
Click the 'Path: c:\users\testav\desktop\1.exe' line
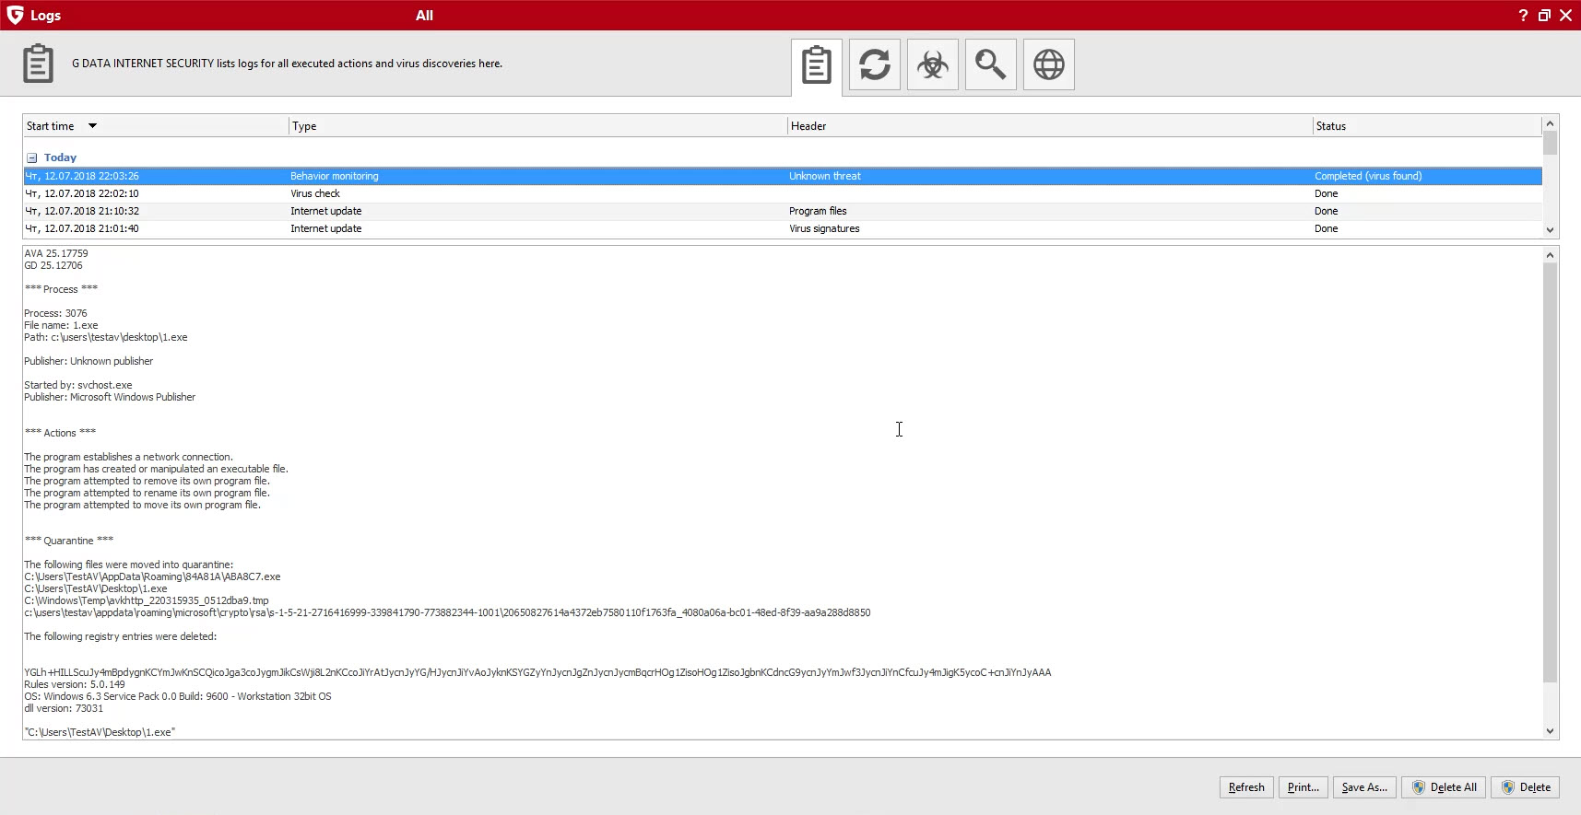click(106, 337)
